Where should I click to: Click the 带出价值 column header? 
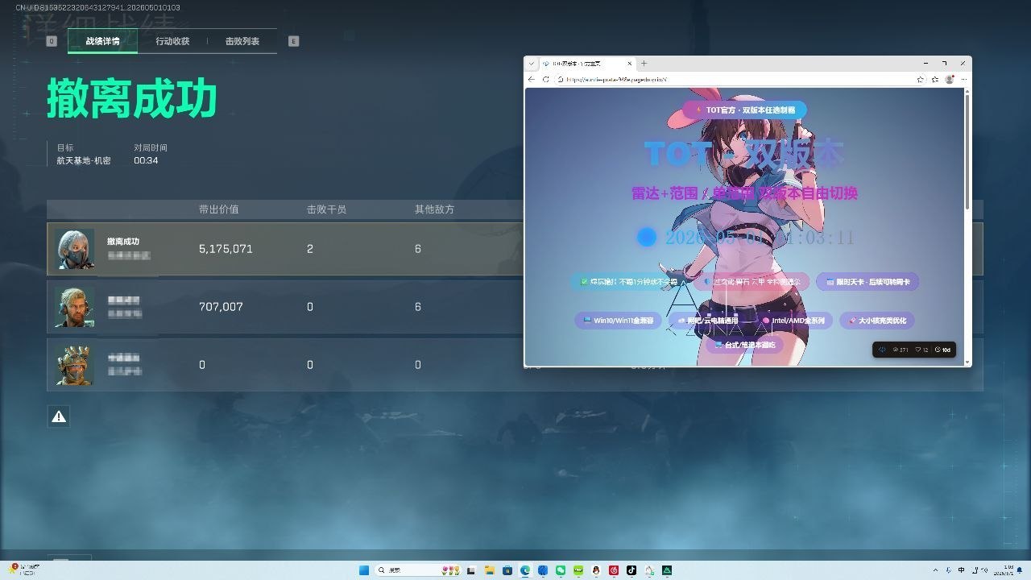[218, 209]
